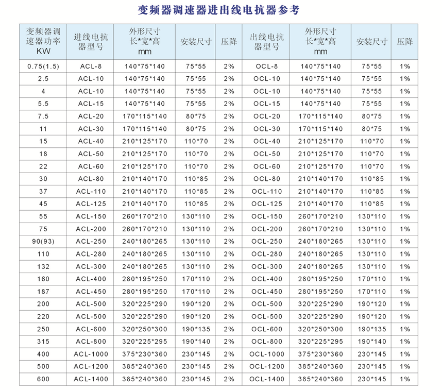Select the ACL-15 model cell

point(91,104)
